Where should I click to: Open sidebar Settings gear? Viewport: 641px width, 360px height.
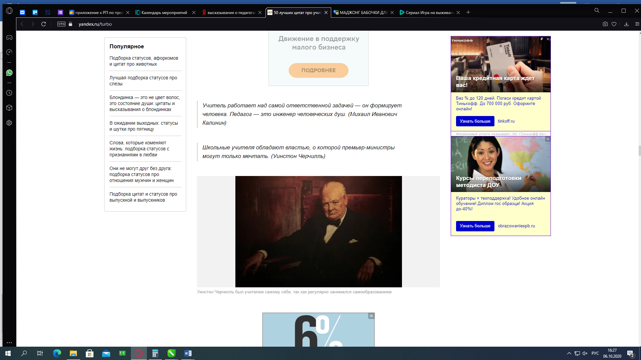click(9, 123)
